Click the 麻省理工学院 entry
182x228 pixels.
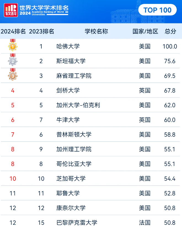(74, 76)
